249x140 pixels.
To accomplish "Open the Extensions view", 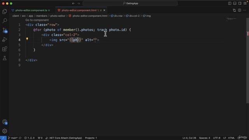I will (5, 49).
